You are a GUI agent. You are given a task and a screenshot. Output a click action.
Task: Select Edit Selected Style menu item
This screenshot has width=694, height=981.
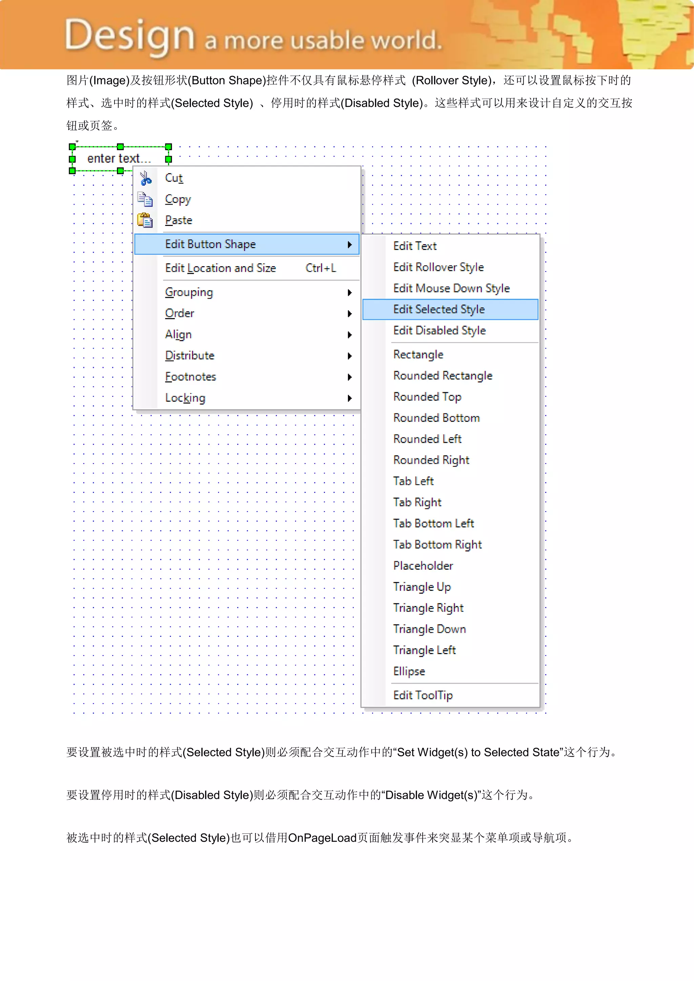(x=439, y=309)
